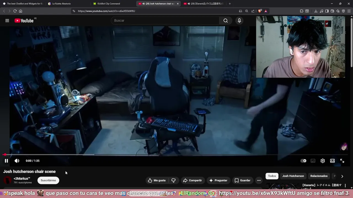Share this page from address bar

(x=253, y=11)
